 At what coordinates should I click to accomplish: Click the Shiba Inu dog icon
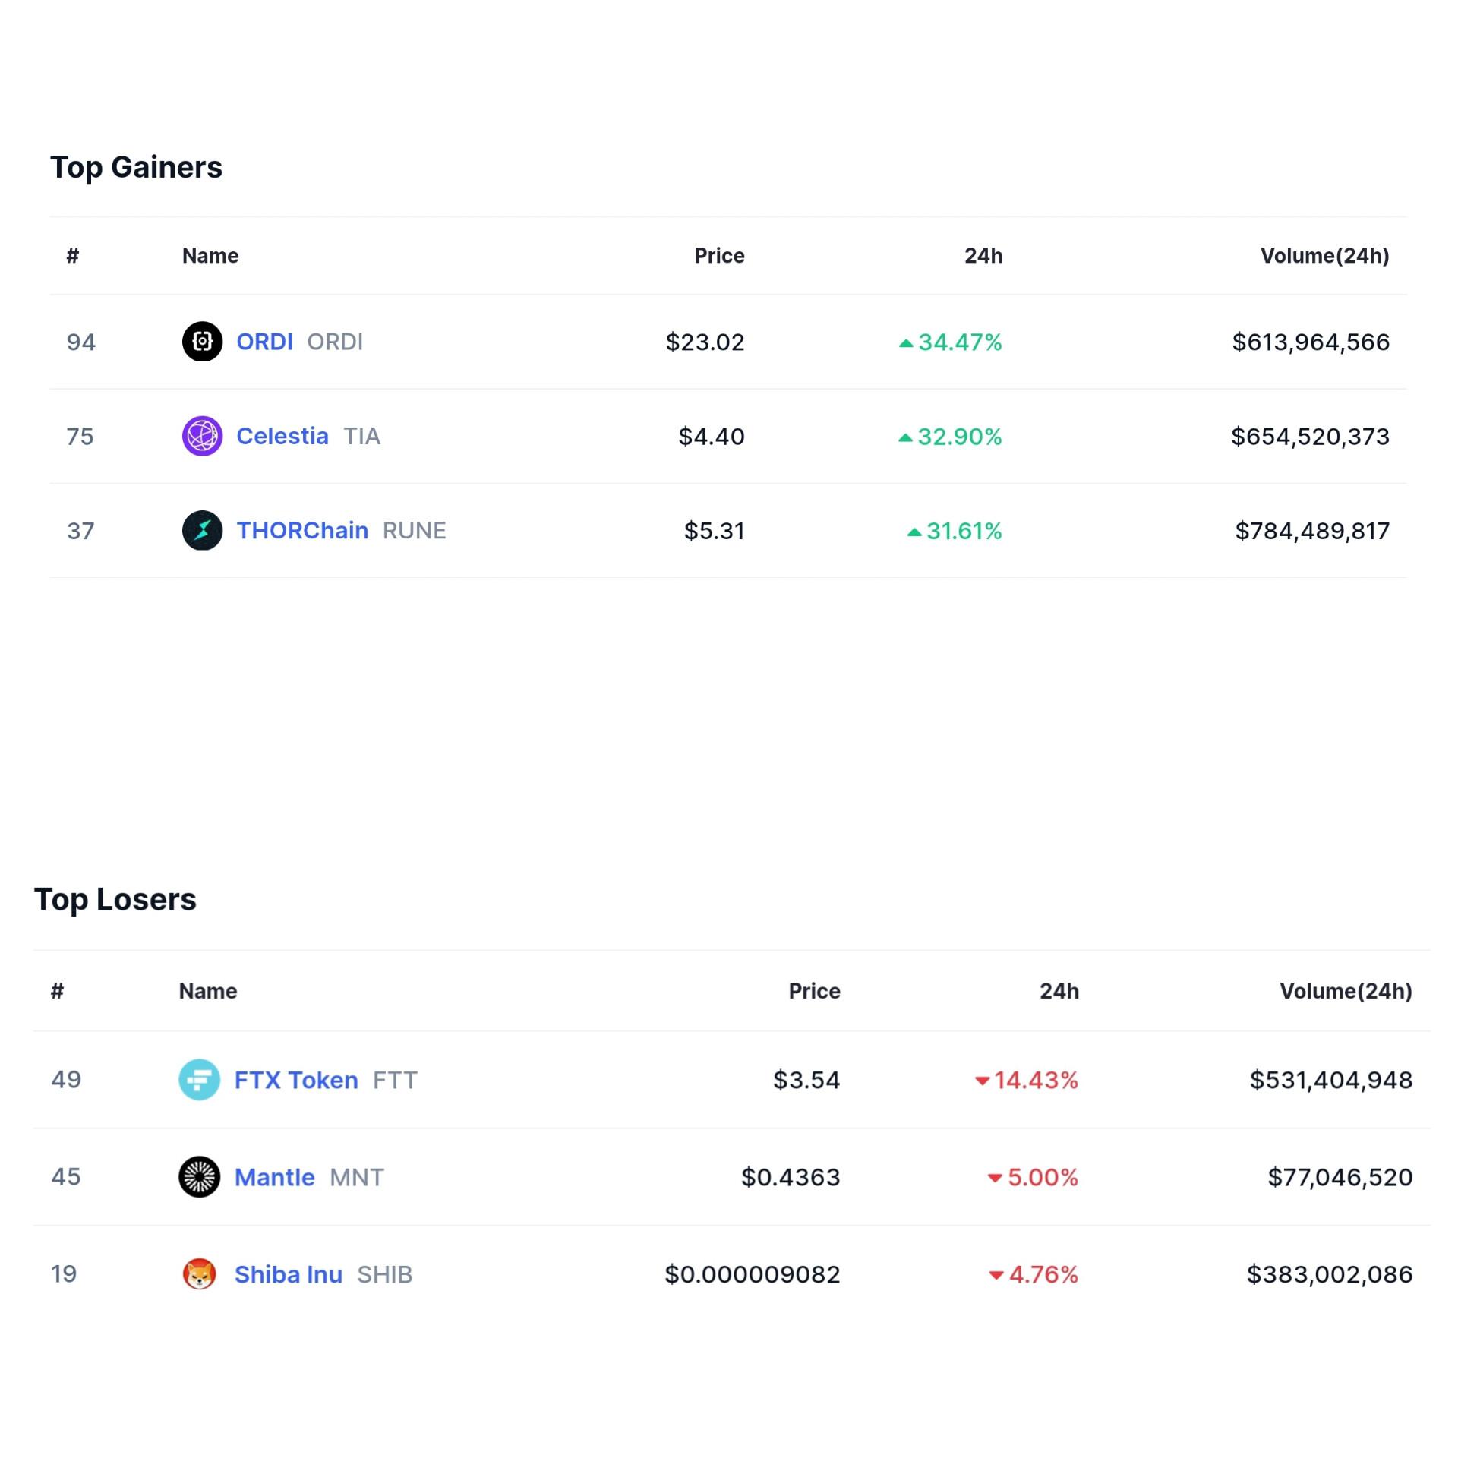click(199, 1274)
